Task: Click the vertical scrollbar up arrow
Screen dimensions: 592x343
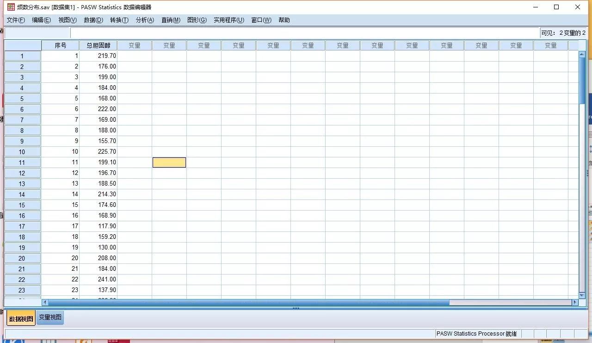Action: point(582,54)
